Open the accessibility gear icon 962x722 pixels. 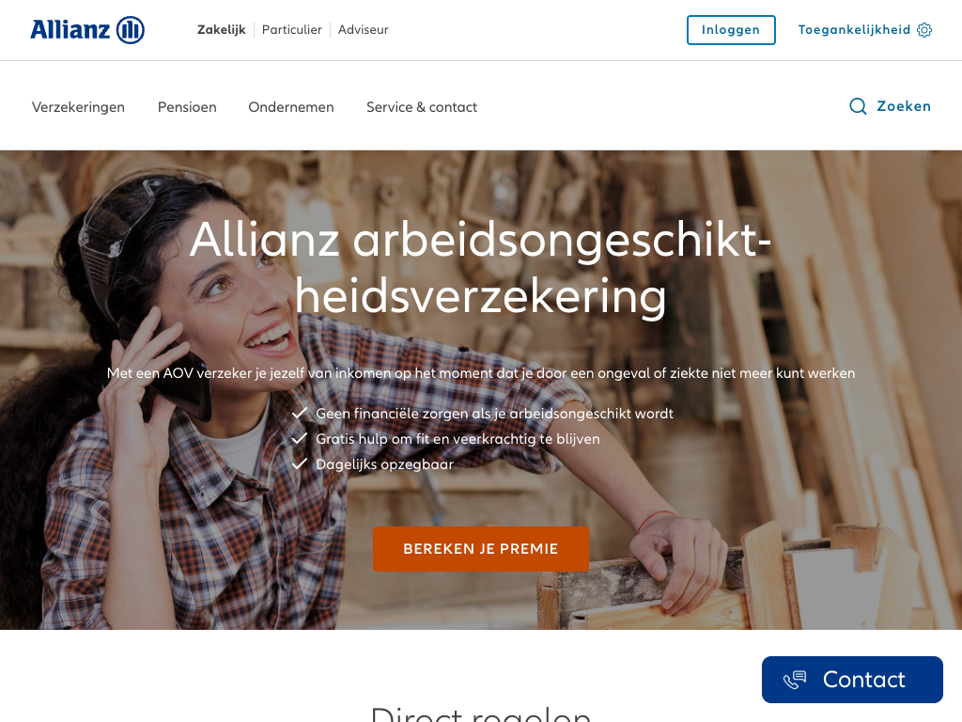(924, 29)
